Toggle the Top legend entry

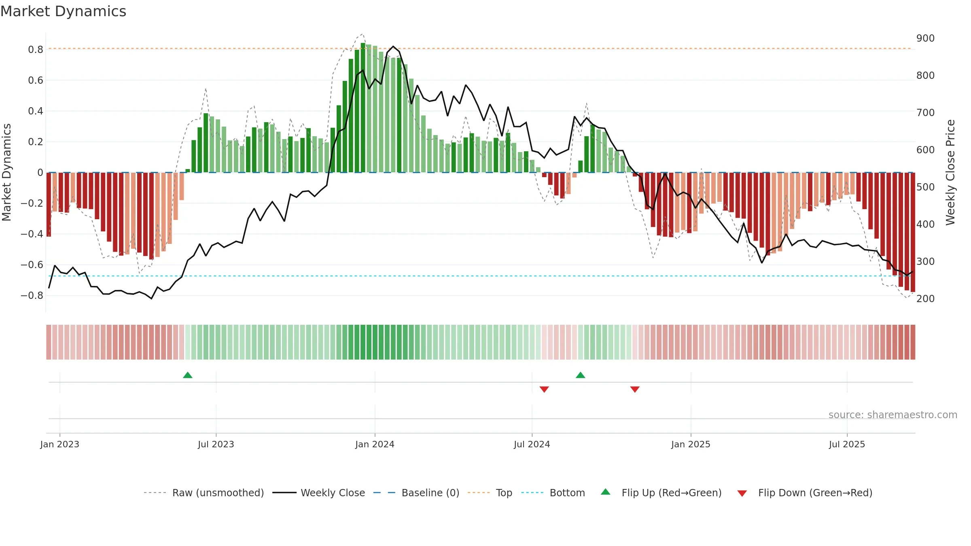click(x=490, y=493)
